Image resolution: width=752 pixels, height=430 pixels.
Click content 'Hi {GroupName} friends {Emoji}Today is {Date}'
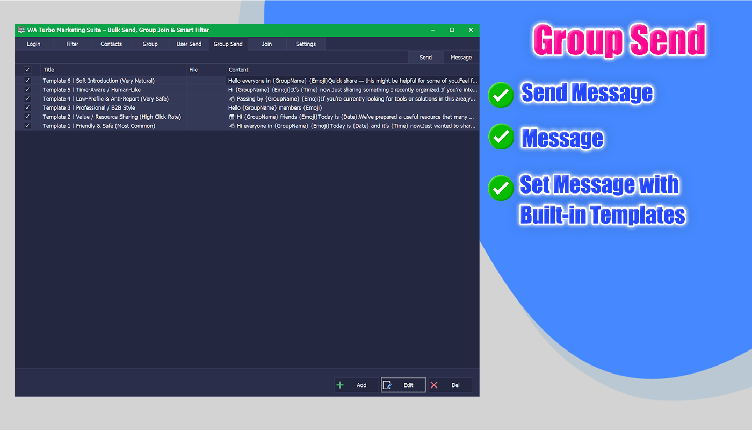[x=352, y=117]
